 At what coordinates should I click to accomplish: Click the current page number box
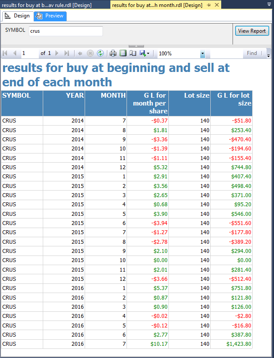(x=29, y=53)
